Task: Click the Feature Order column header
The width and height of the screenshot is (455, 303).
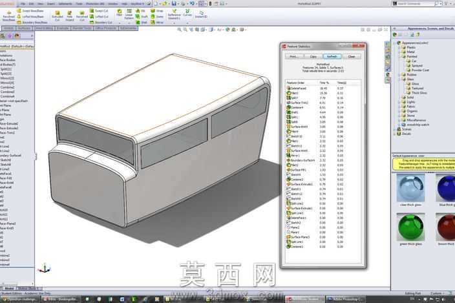Action: point(301,83)
